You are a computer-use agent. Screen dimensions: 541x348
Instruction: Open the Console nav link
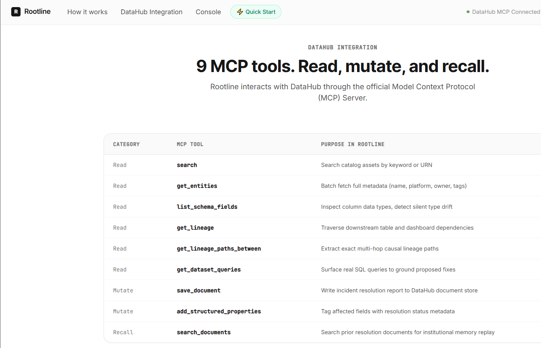[x=208, y=12]
